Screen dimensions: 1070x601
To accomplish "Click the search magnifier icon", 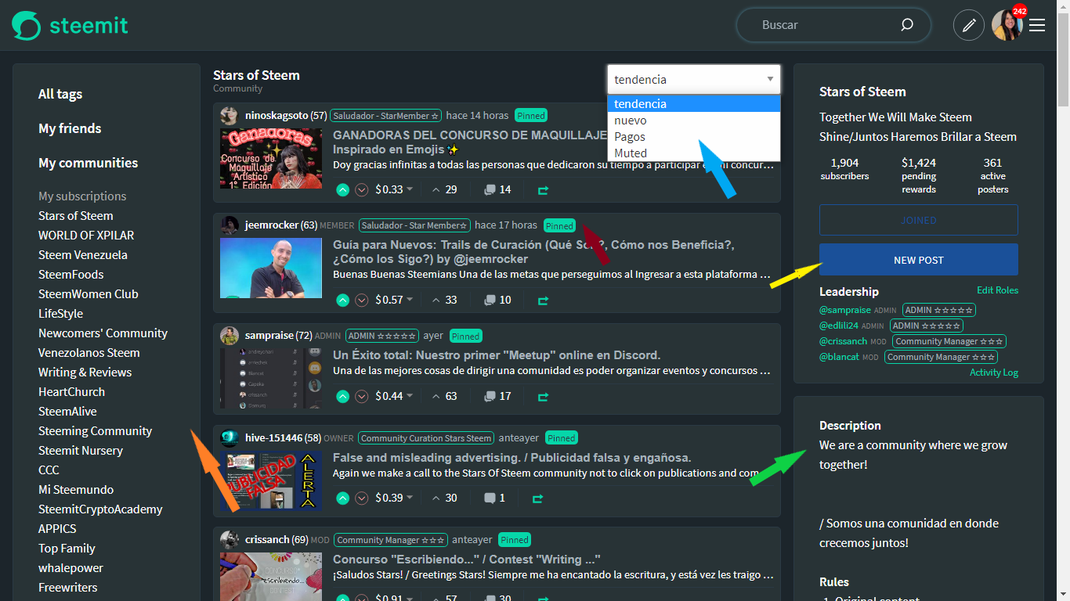I will tap(907, 25).
